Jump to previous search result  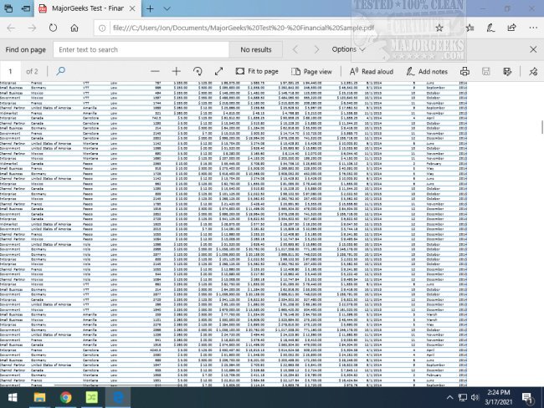click(x=295, y=49)
